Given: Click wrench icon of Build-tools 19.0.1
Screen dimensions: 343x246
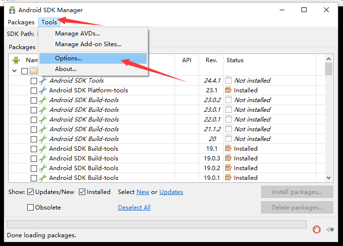Looking at the screenshot, I should (43, 177).
